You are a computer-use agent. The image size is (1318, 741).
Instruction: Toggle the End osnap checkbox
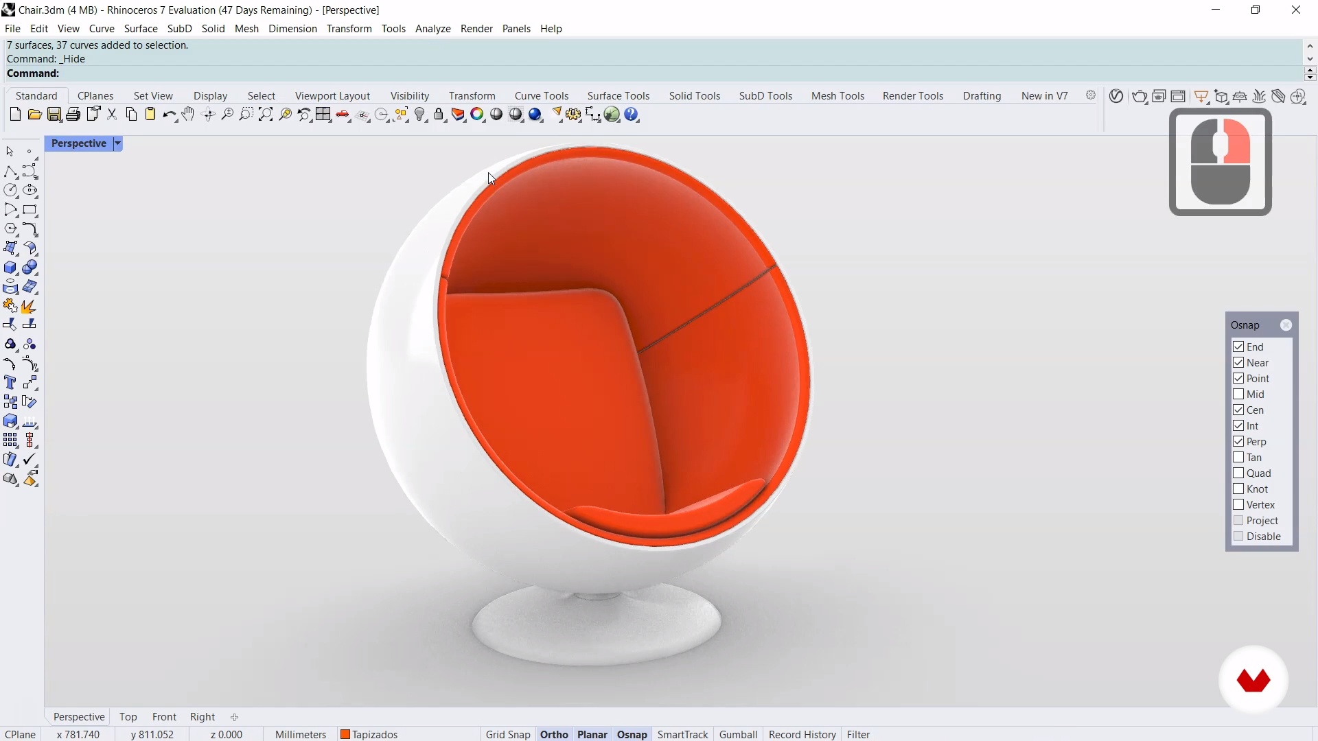tap(1238, 346)
